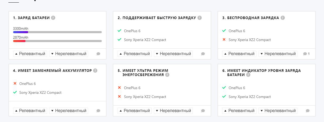Screen dimensions: 324x122
Task: Mark ультра режим энергосбережения as Релевантный
Action: click(x=135, y=111)
